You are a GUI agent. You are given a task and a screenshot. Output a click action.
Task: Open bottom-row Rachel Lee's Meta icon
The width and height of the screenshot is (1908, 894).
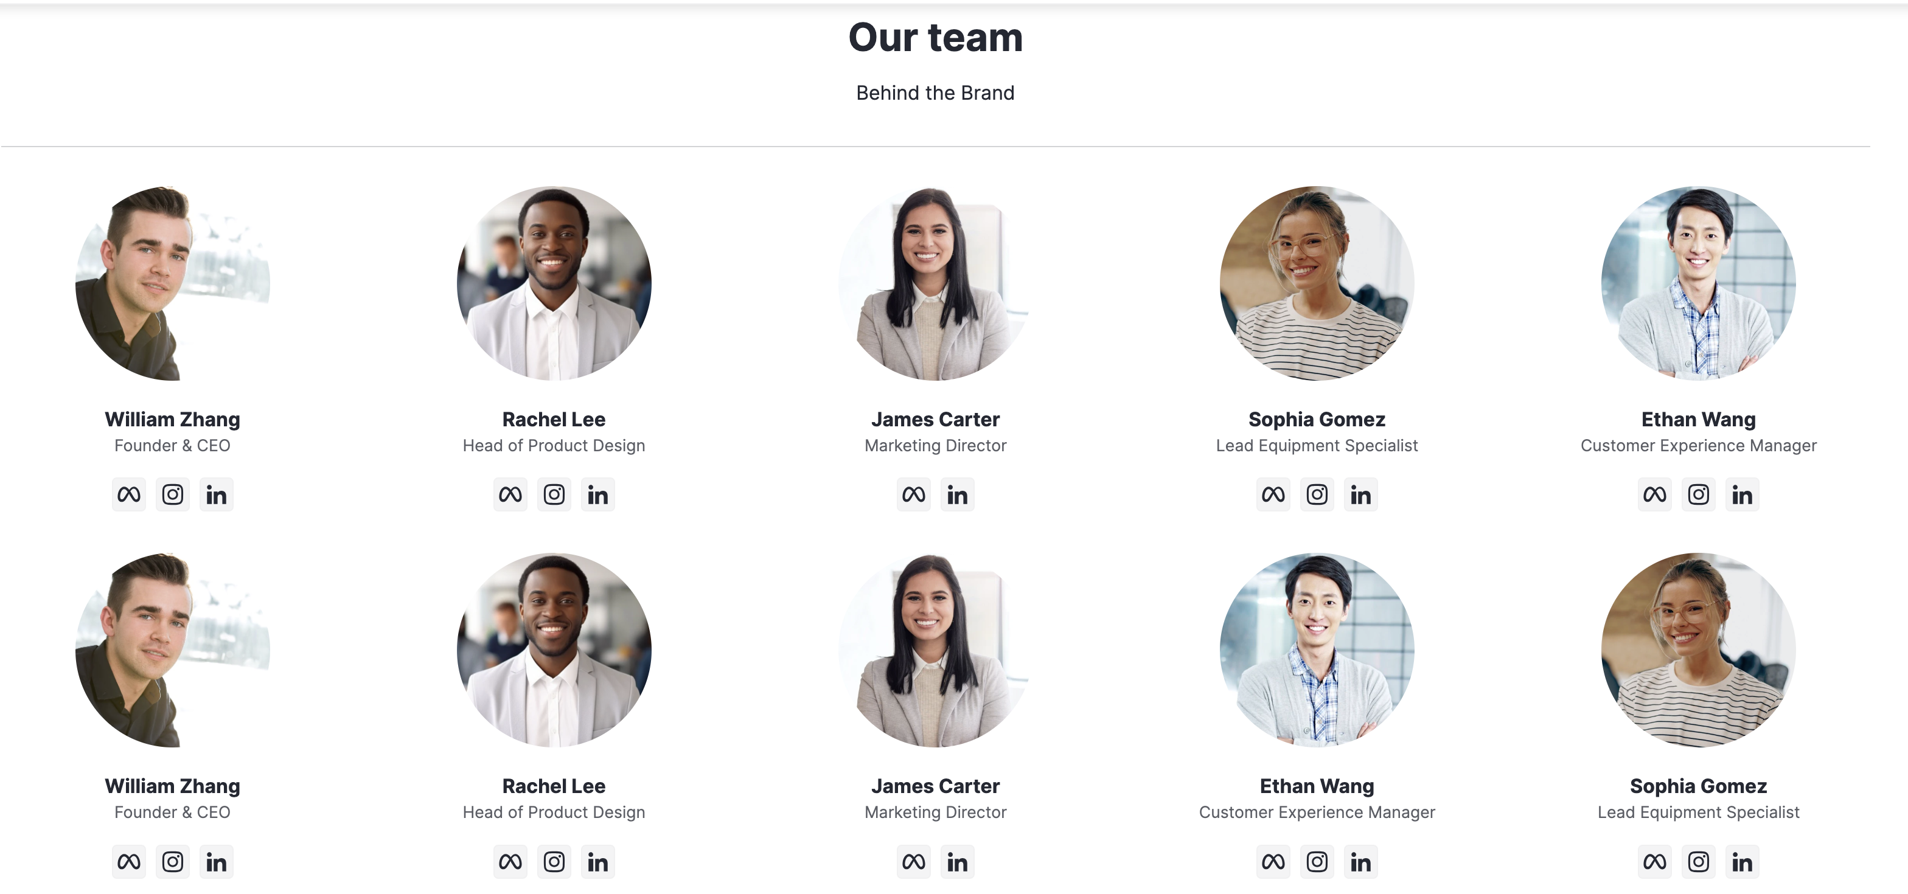510,861
